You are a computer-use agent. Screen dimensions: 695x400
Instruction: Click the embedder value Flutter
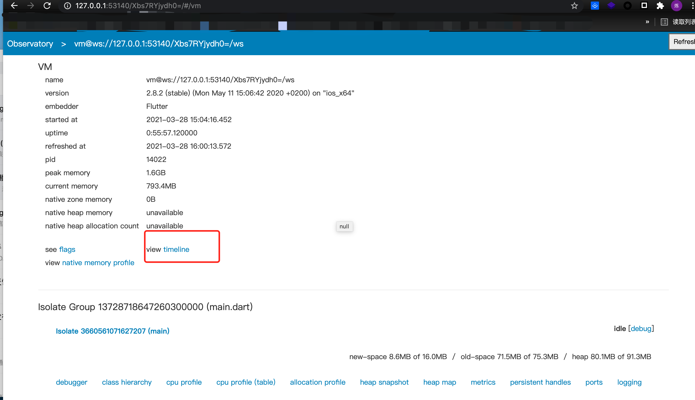(x=157, y=106)
